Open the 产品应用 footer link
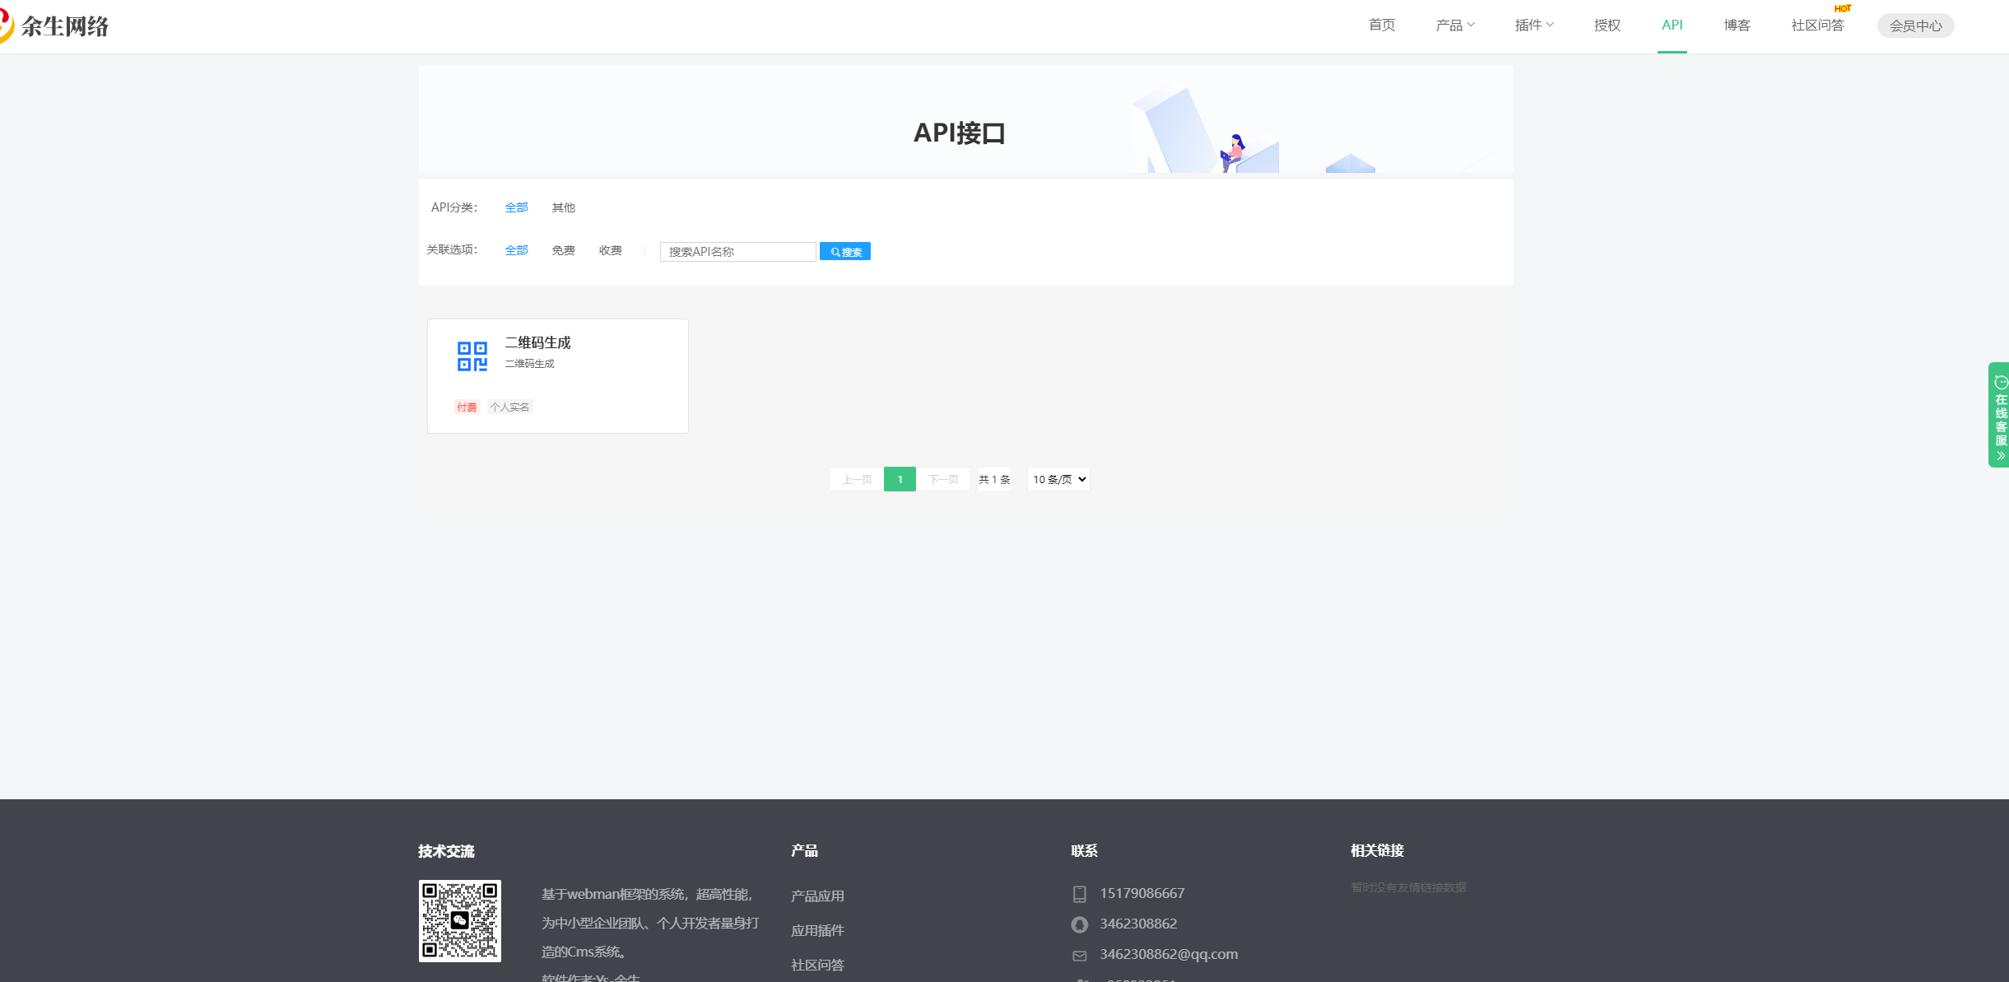This screenshot has height=982, width=2009. coord(817,896)
